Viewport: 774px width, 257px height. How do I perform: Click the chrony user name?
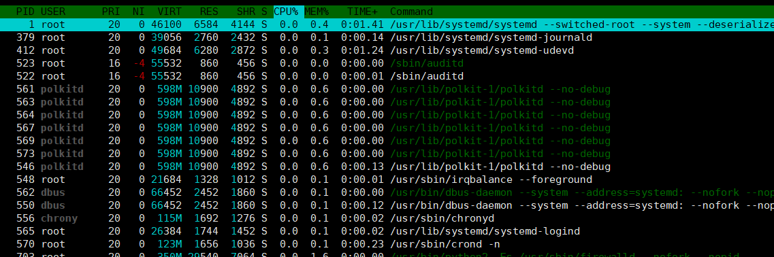coord(59,218)
